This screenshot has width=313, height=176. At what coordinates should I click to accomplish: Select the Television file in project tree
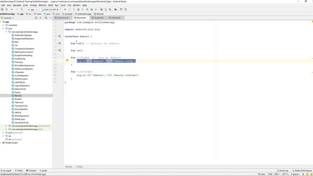19,102
